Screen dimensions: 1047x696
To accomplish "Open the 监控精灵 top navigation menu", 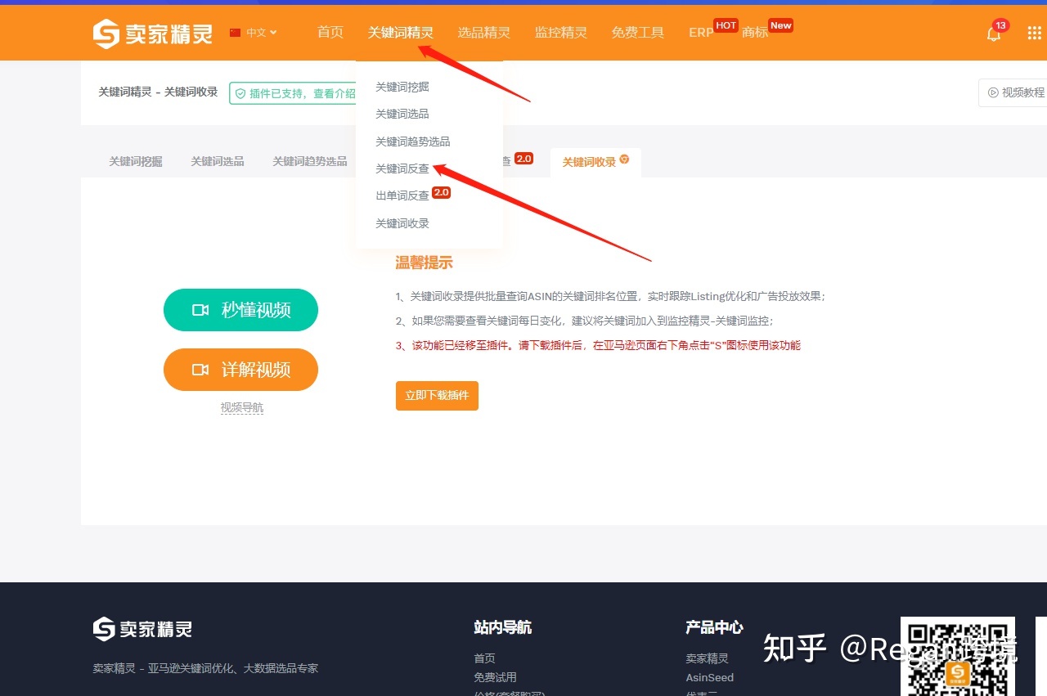I will (x=561, y=33).
